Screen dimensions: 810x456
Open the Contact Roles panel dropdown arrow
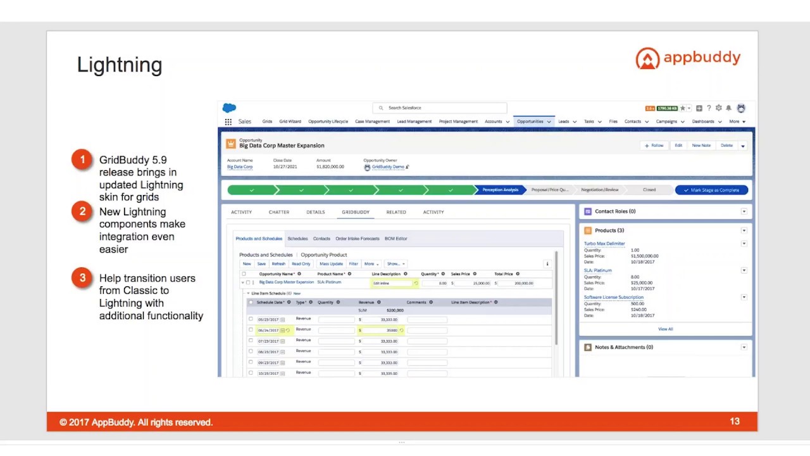coord(744,212)
